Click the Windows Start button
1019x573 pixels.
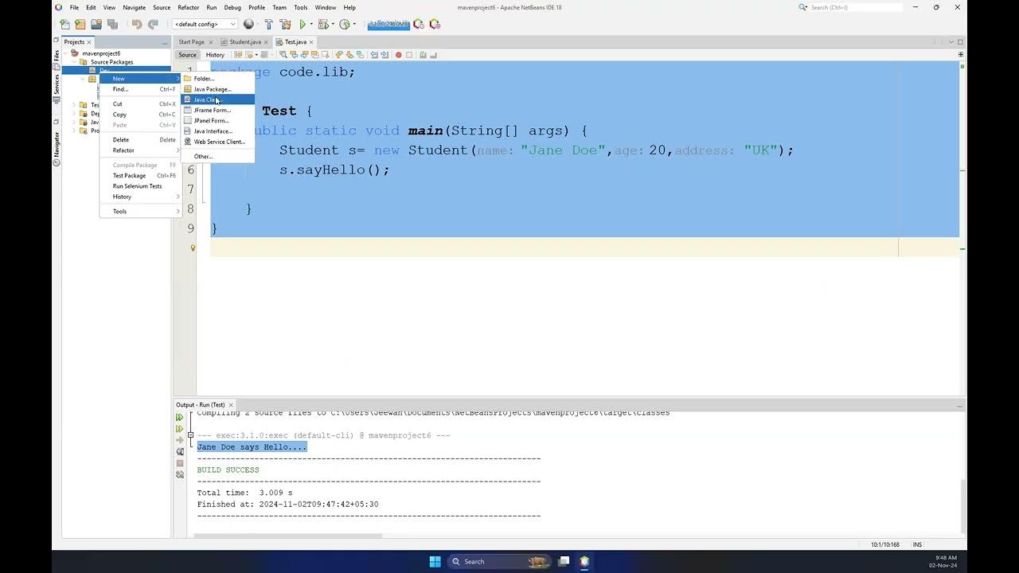[x=435, y=561]
